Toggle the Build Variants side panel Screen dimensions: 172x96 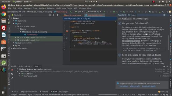click(9, 79)
